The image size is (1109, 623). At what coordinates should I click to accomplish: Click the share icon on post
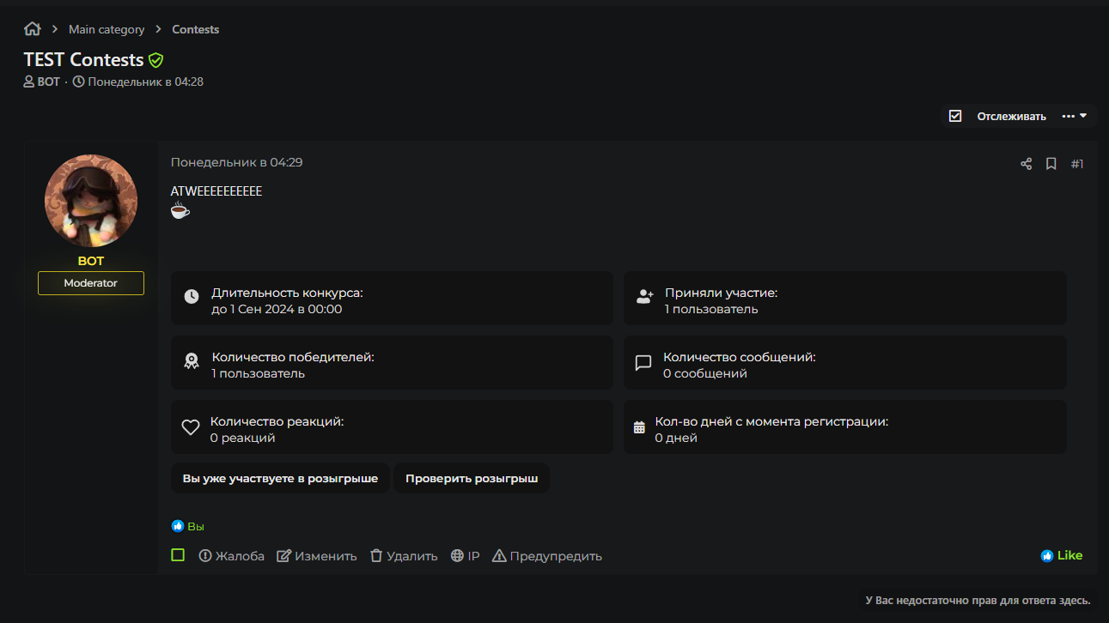pyautogui.click(x=1026, y=164)
